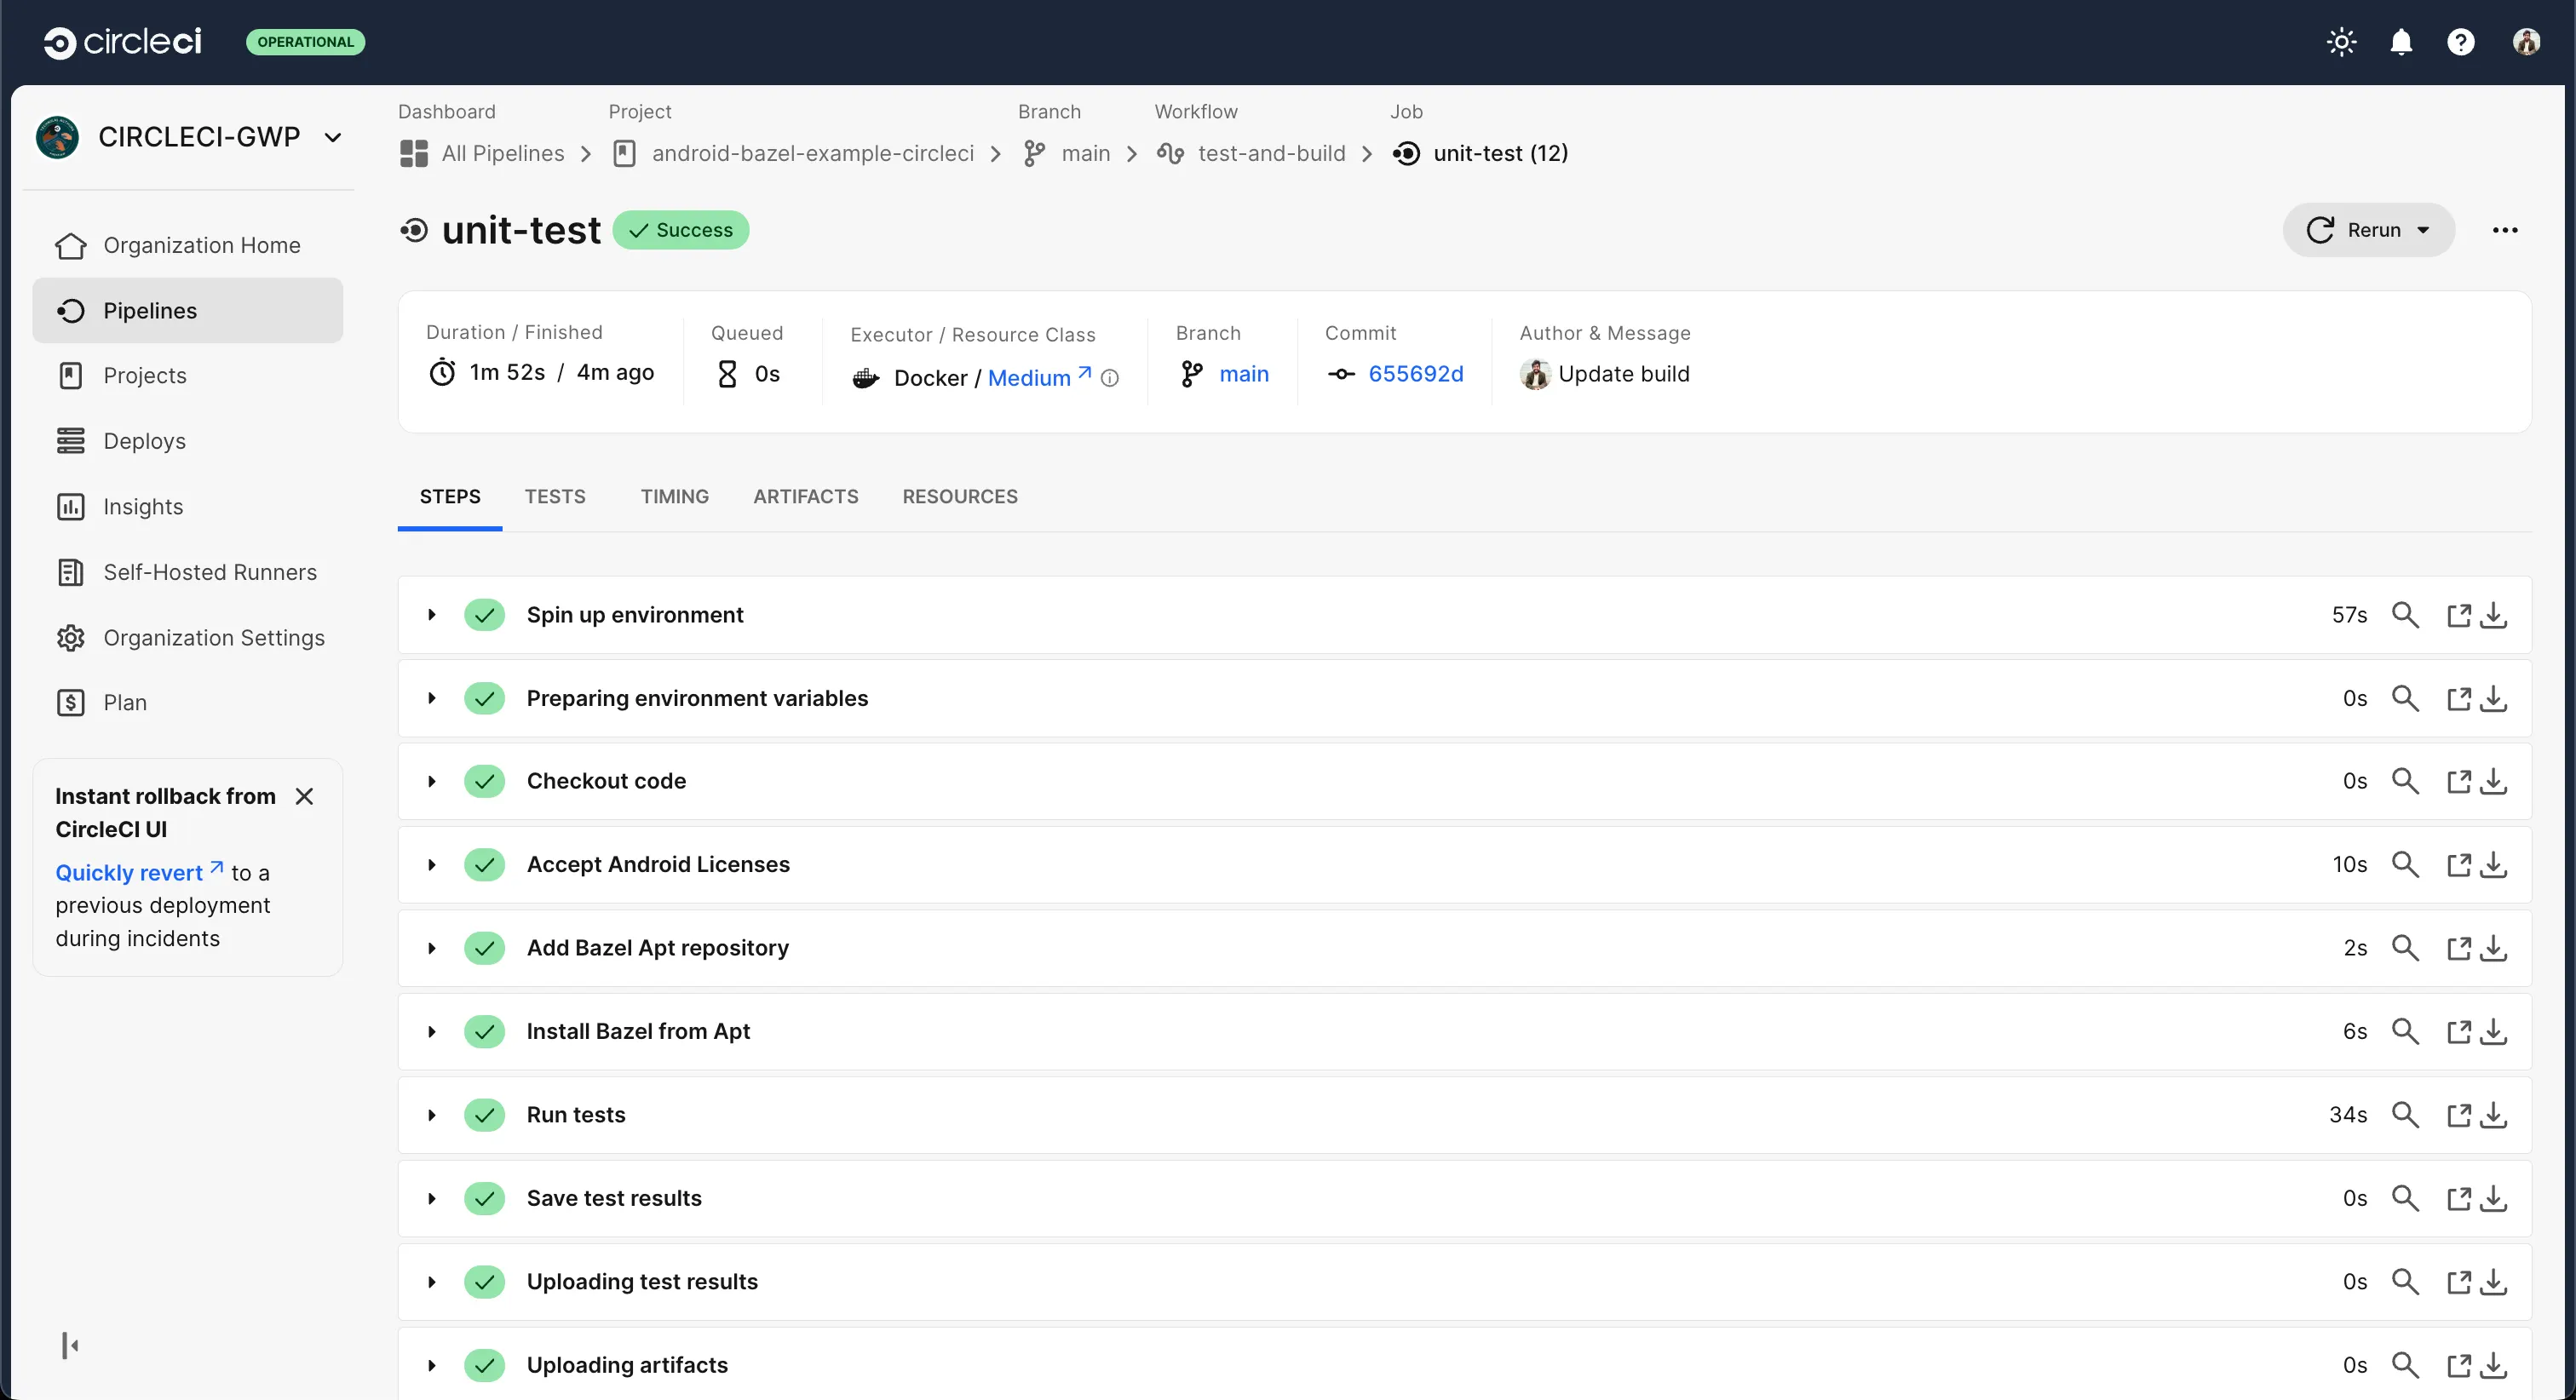2576x1400 pixels.
Task: Click the resource class info icon
Action: [x=1110, y=378]
